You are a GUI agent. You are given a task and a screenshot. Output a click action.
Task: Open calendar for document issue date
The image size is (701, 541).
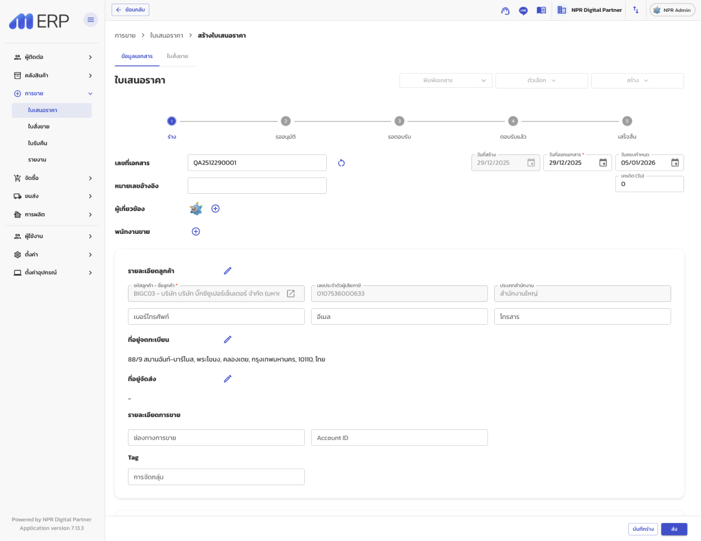click(x=603, y=163)
